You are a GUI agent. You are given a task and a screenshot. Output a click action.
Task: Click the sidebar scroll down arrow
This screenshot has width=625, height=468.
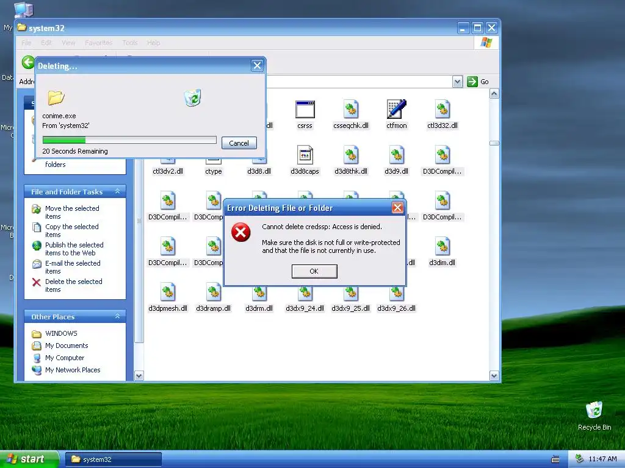(139, 375)
